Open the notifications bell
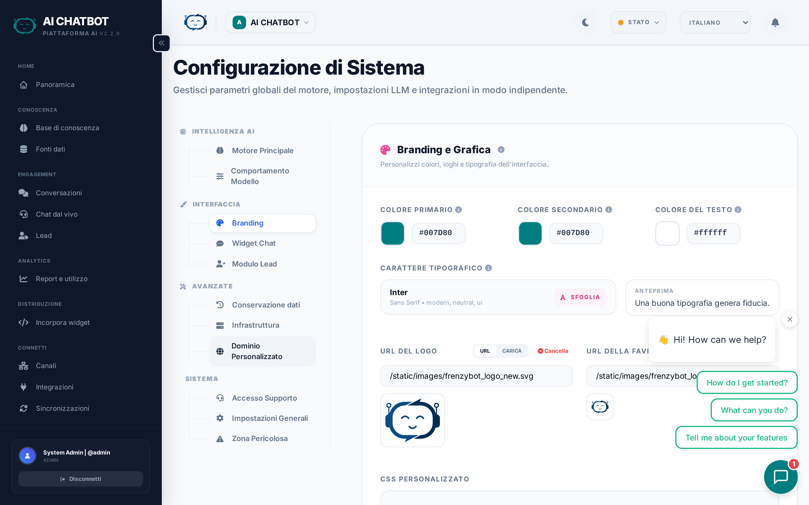Screen dimensions: 809x505 775,22
